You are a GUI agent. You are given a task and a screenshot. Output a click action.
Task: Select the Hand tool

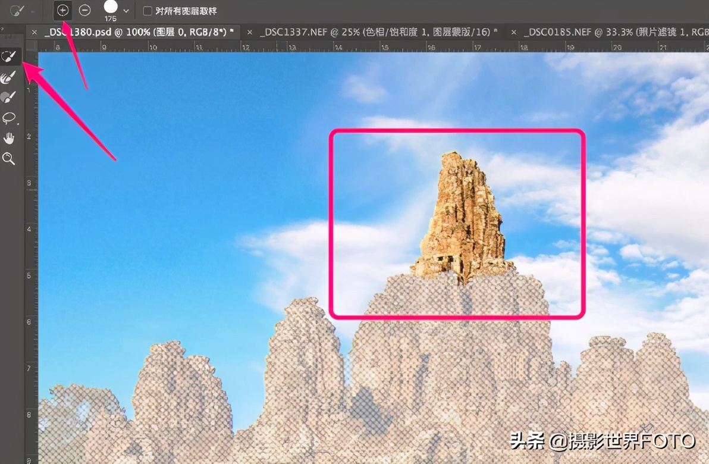(x=8, y=138)
